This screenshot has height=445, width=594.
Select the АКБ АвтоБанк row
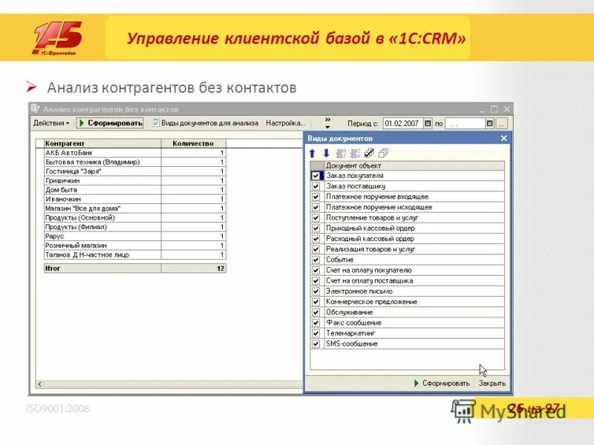(x=135, y=153)
